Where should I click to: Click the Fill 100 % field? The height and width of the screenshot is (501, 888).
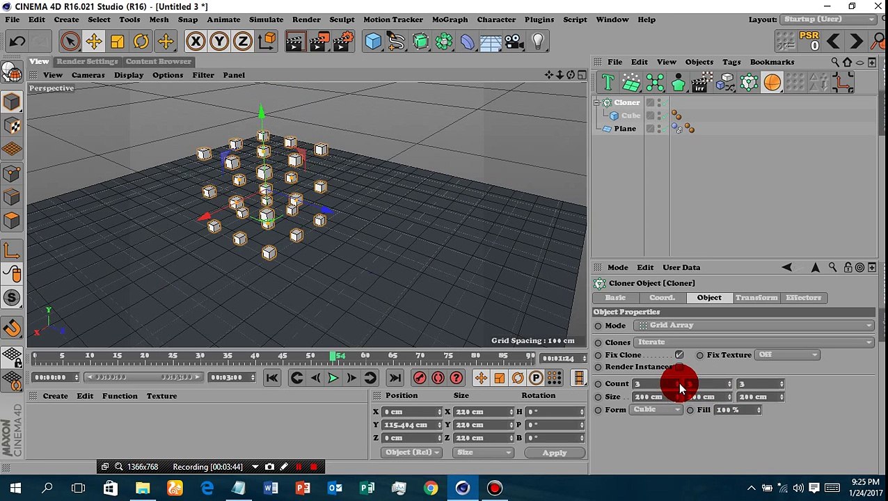738,410
